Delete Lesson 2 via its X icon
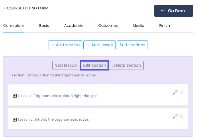The width and height of the screenshot is (198, 140). click(181, 116)
